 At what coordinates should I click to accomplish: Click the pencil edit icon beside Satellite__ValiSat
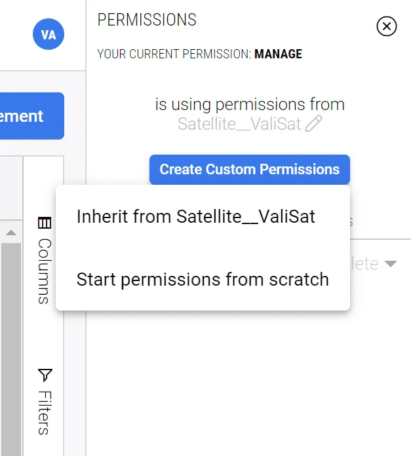click(313, 124)
